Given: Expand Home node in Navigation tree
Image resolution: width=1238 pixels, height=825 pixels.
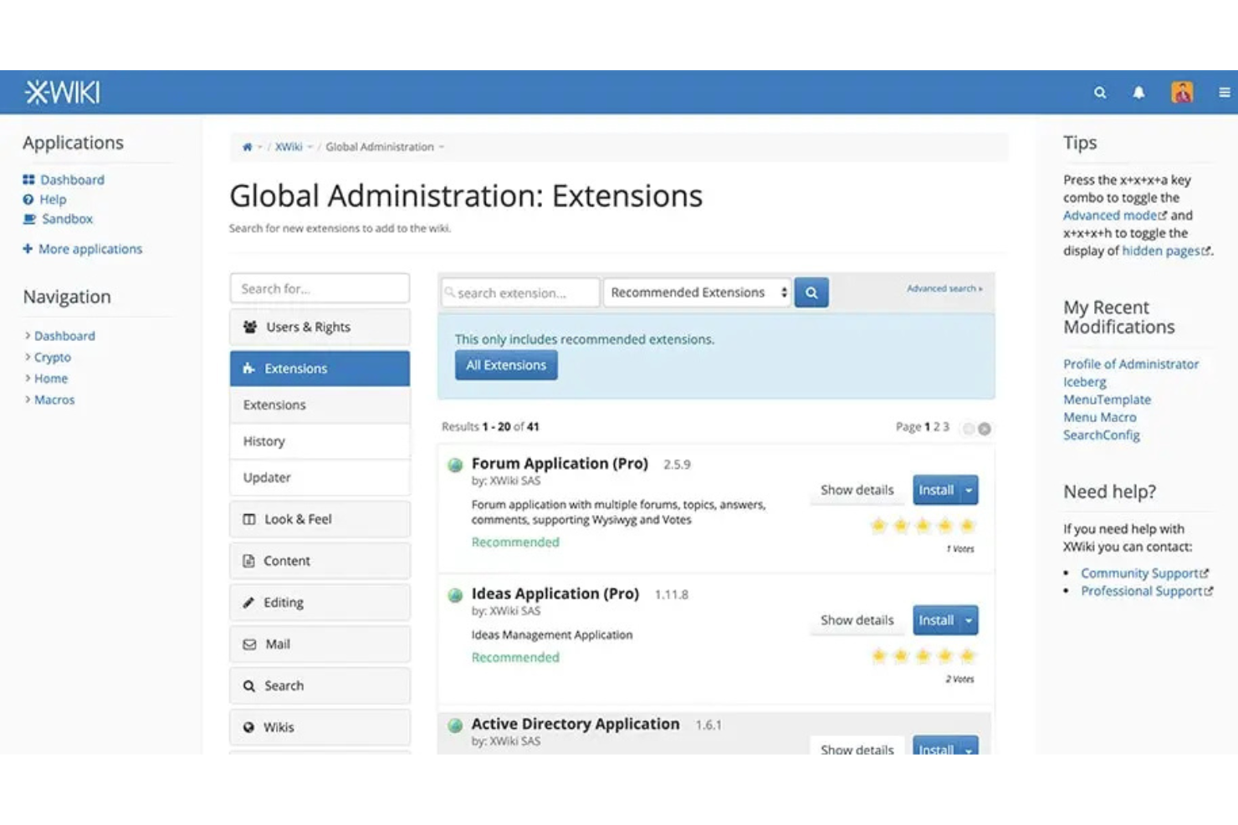Looking at the screenshot, I should 28,379.
